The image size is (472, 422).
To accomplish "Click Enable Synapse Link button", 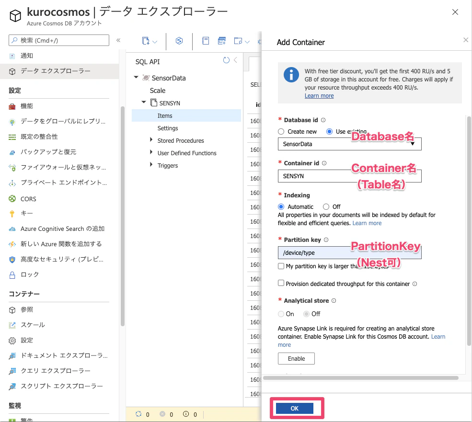I will click(x=296, y=358).
